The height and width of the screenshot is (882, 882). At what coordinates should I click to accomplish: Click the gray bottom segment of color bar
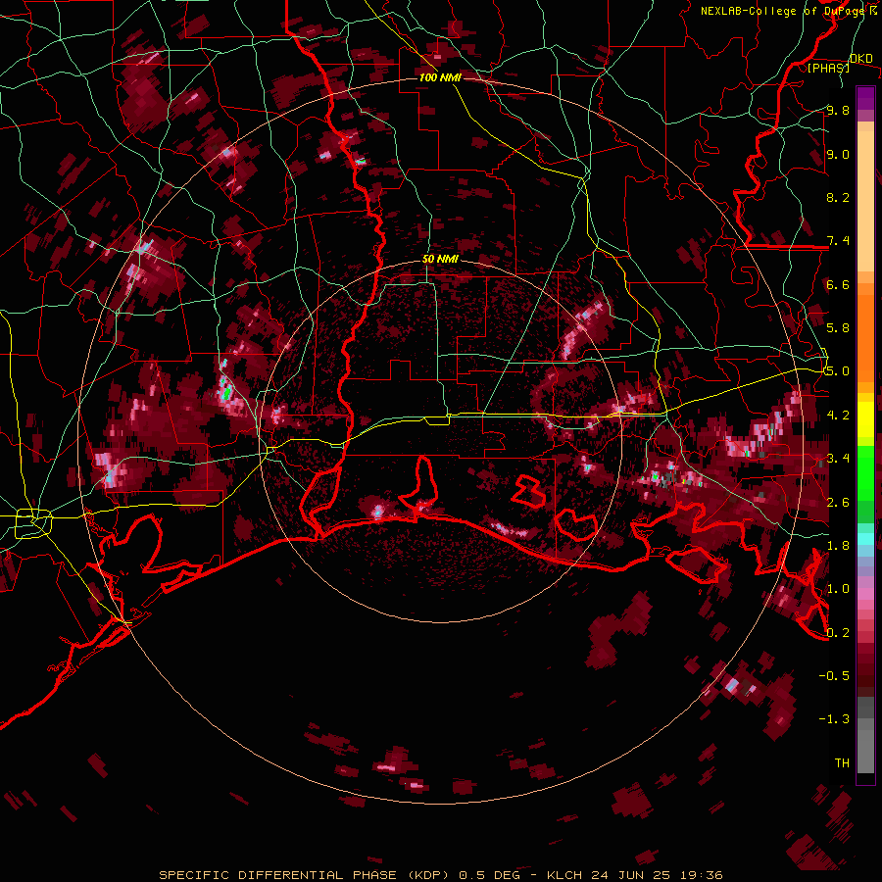(x=865, y=737)
